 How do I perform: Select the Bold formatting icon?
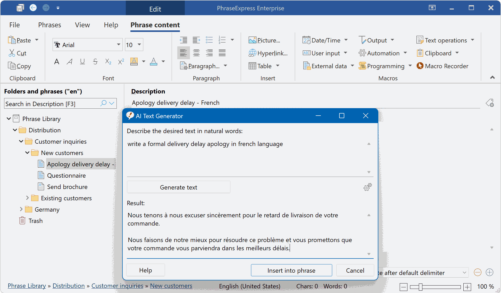(57, 62)
